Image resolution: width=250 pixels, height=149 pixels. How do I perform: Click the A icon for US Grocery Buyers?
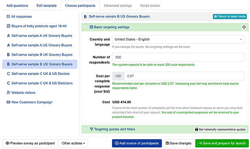[8, 45]
